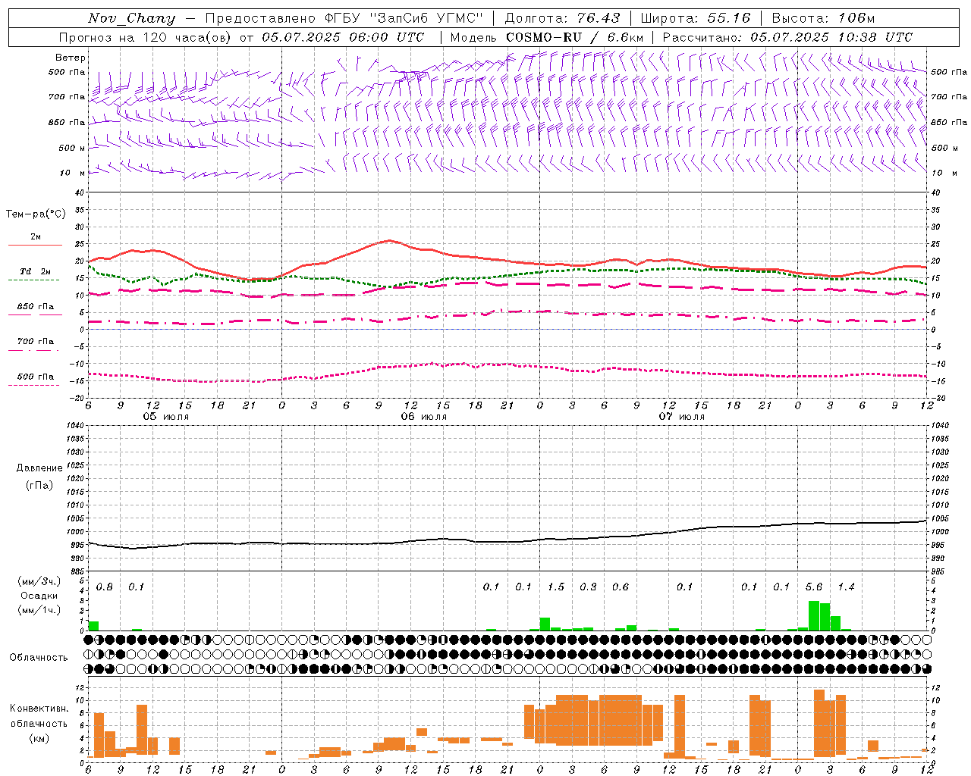Click the 5.6 precipitation value
The image size is (971, 776).
(814, 587)
